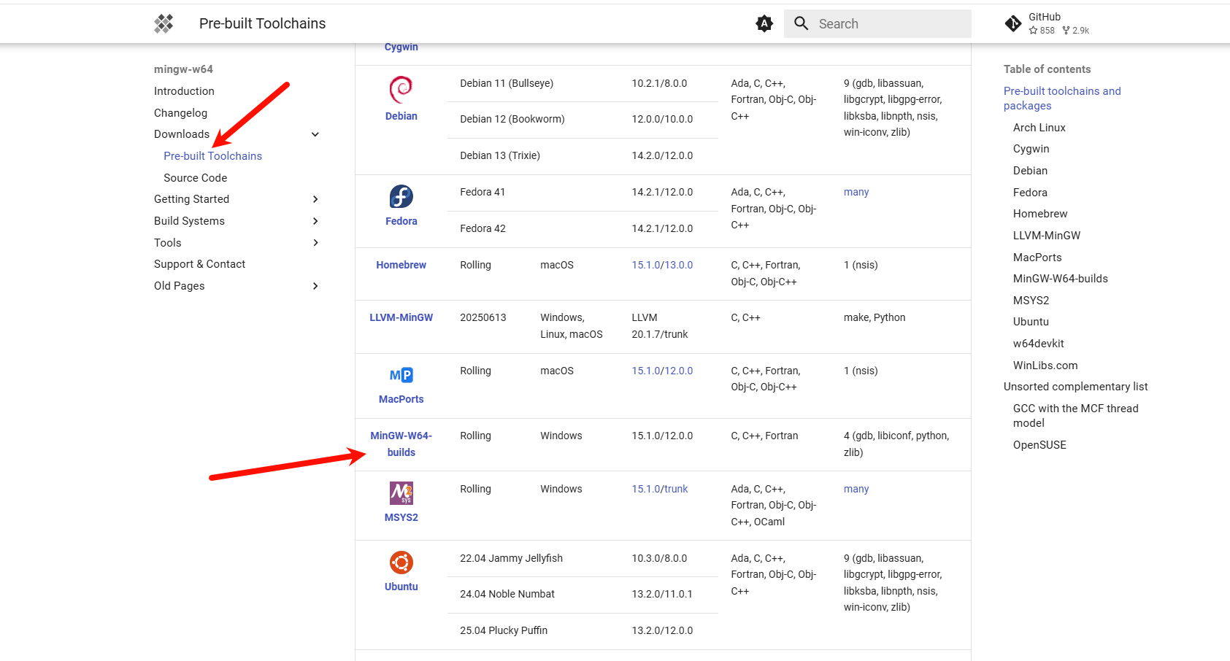
Task: Open the Fedora text link in table
Action: [401, 221]
